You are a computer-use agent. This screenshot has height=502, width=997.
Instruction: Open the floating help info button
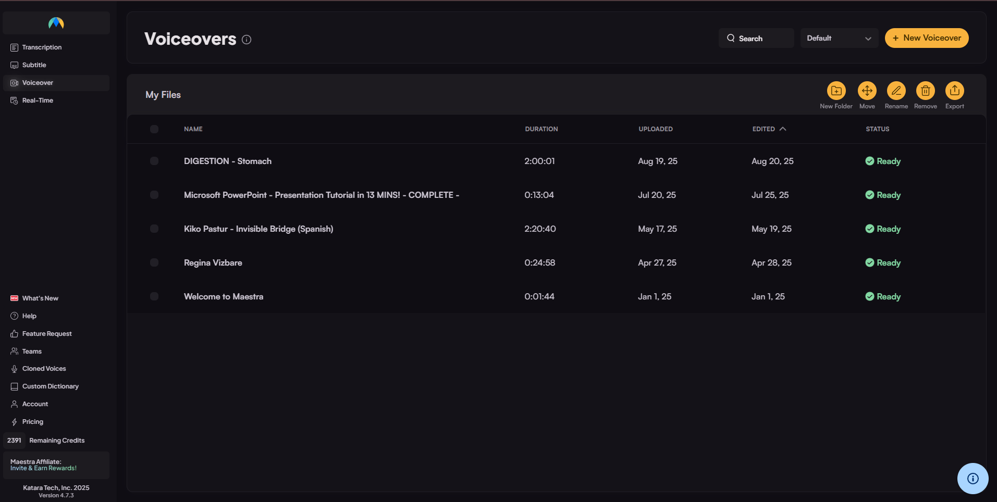[973, 478]
